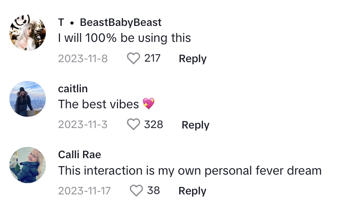
Task: Reply to BeastBabyBeast's comment
Action: tap(193, 59)
